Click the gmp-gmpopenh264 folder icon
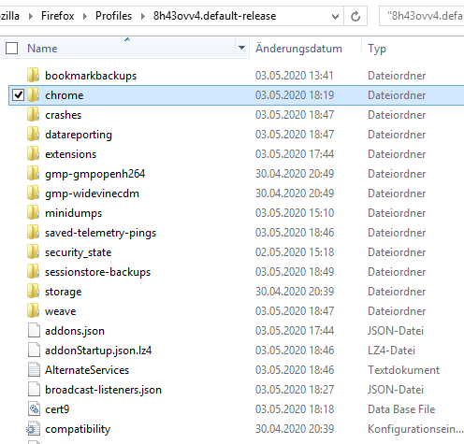Image resolution: width=464 pixels, height=444 pixels. coord(33,173)
